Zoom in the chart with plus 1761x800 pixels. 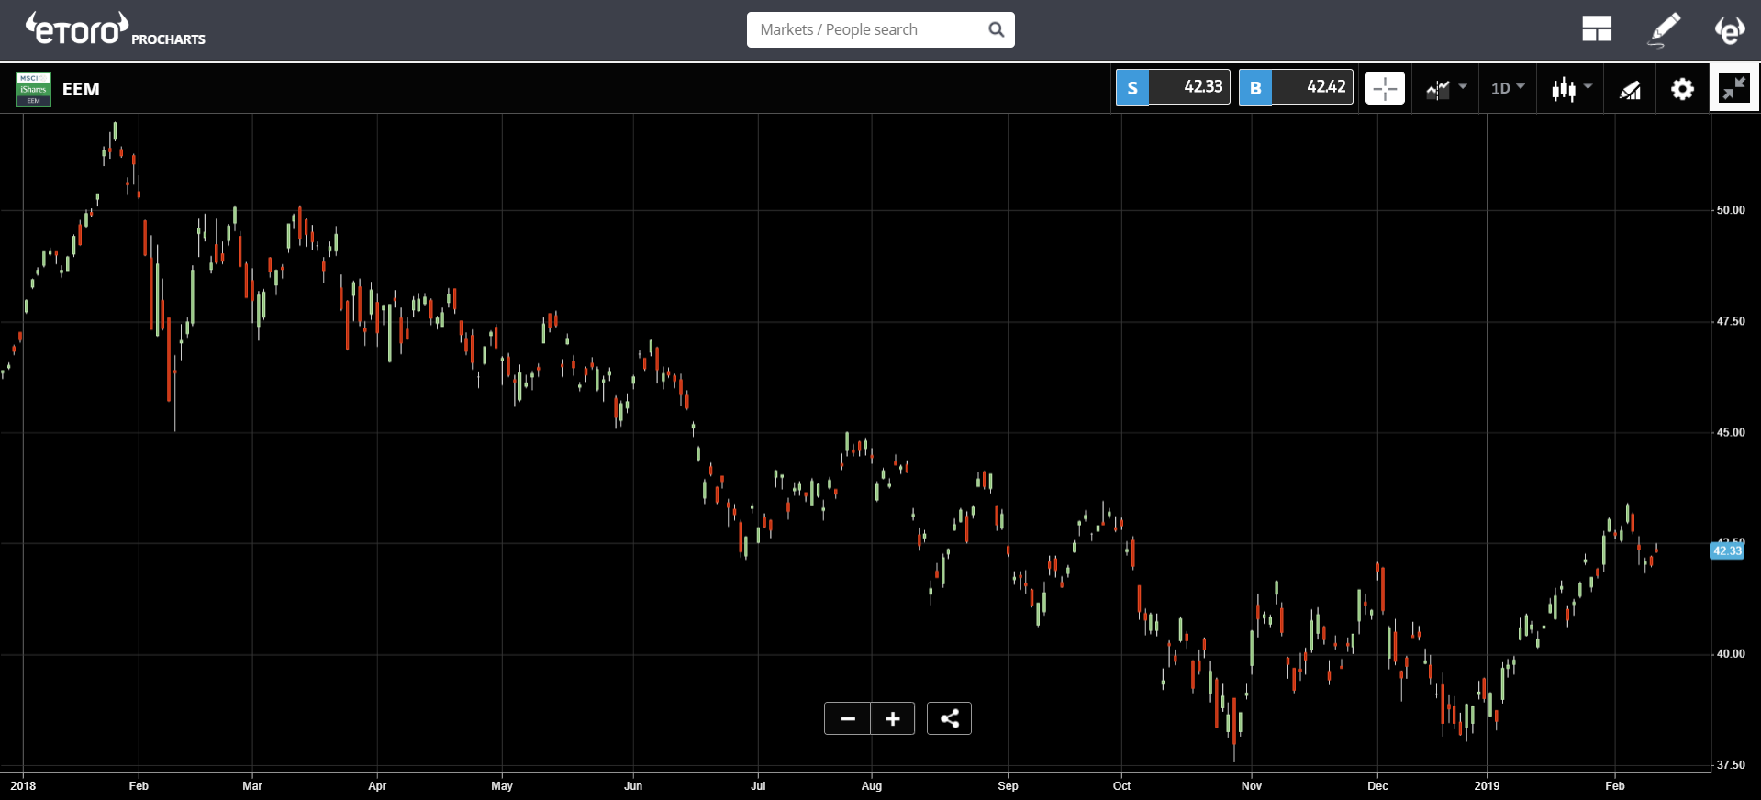click(893, 718)
